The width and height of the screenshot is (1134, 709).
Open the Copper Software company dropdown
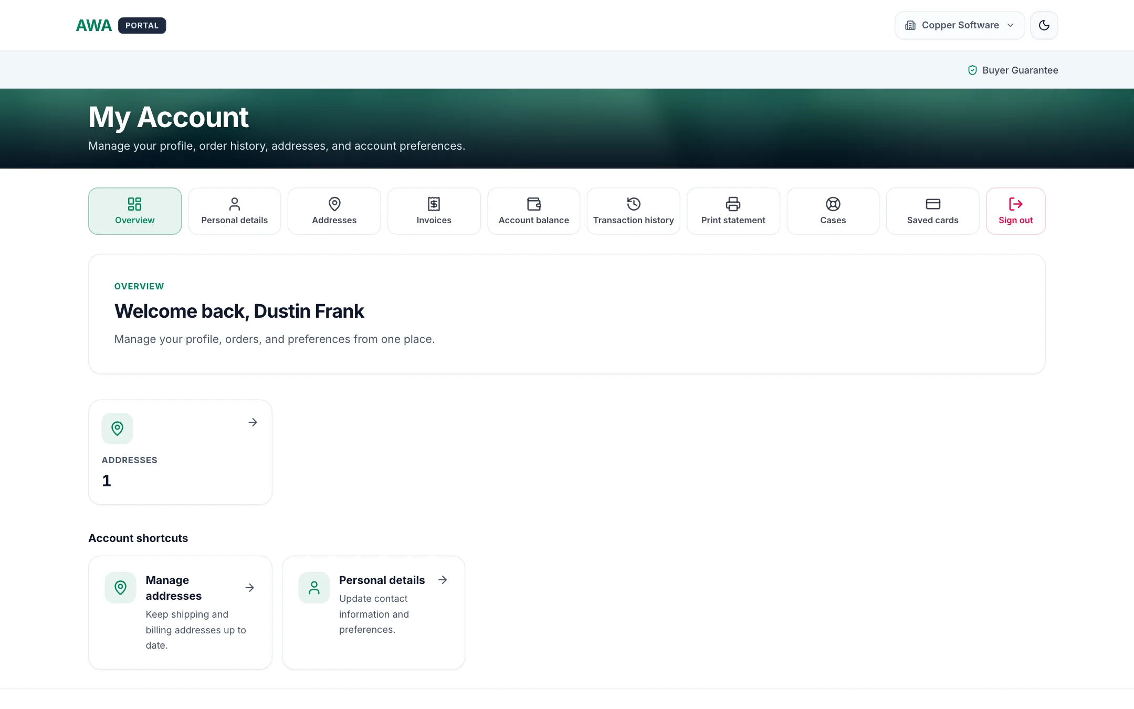tap(959, 25)
